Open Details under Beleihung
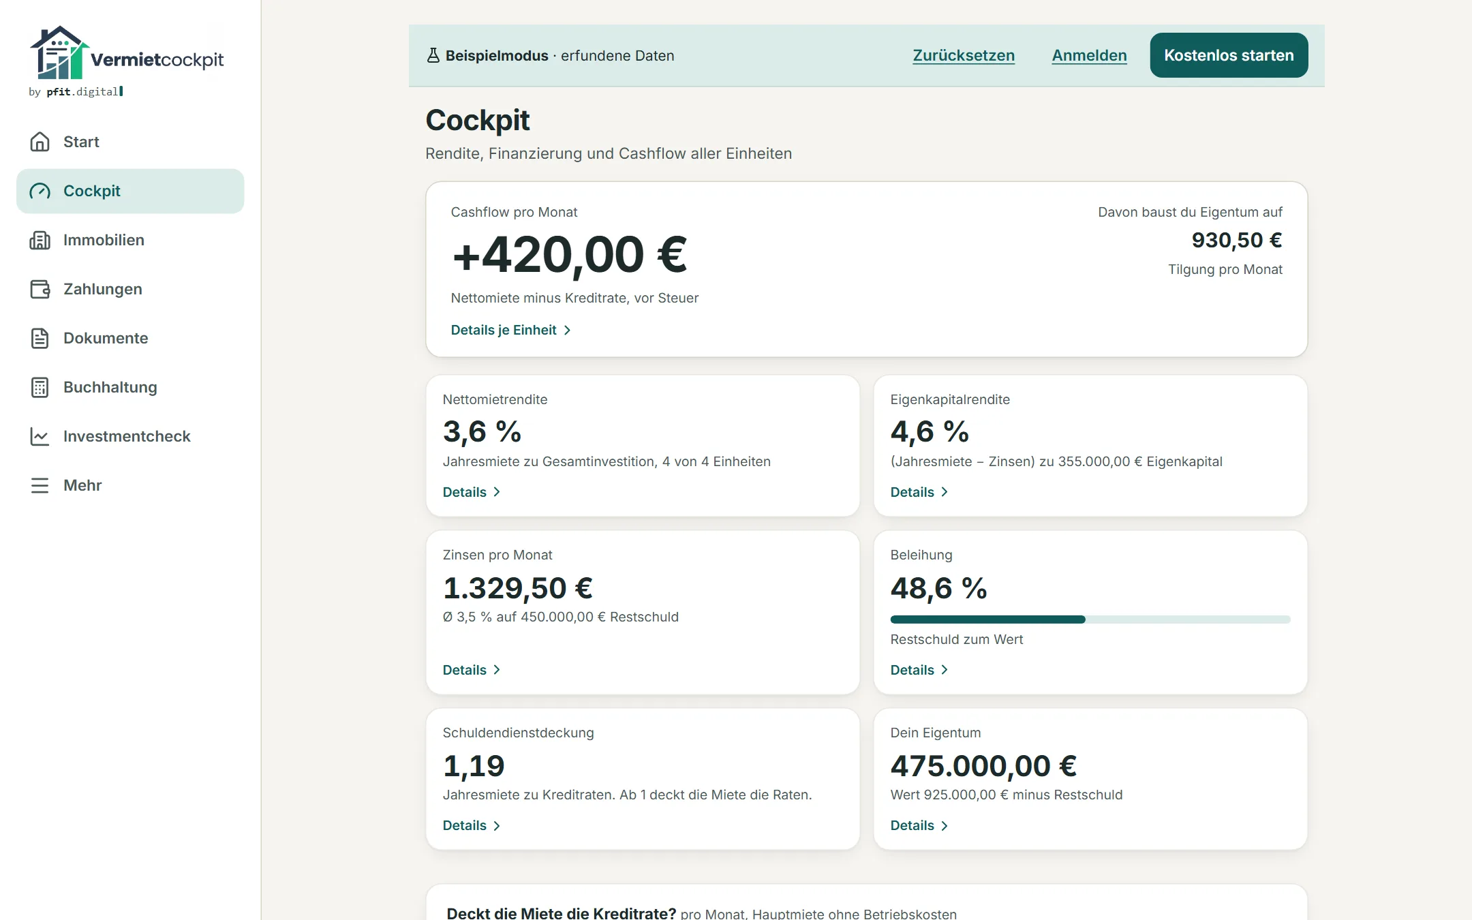The image size is (1472, 920). point(919,670)
